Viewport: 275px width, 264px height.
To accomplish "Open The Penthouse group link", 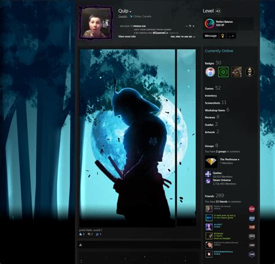I will coord(229,160).
